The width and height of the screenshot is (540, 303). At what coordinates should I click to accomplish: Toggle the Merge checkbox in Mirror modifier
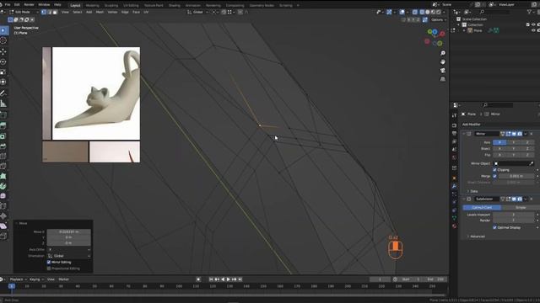click(x=494, y=176)
